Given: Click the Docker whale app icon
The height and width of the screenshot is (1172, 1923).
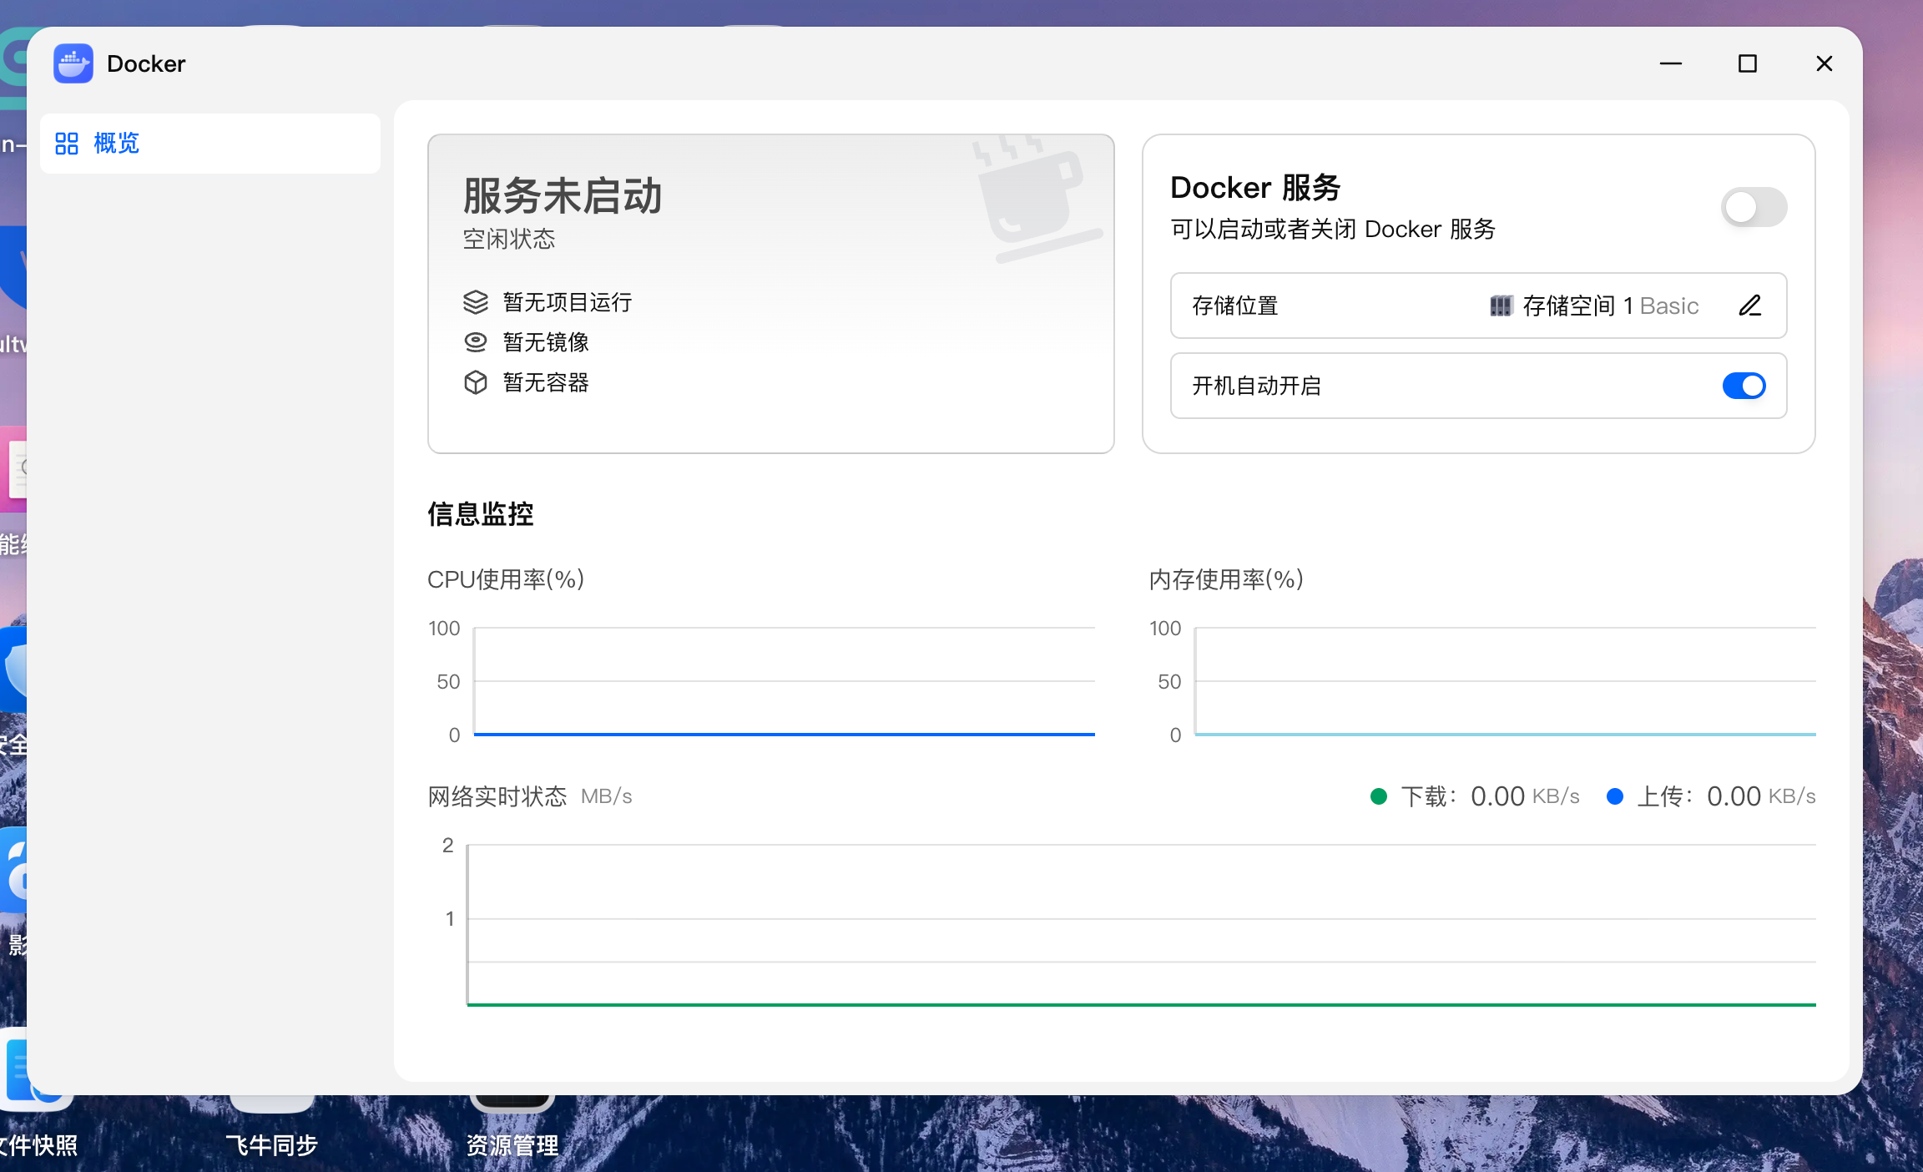Looking at the screenshot, I should pyautogui.click(x=73, y=63).
